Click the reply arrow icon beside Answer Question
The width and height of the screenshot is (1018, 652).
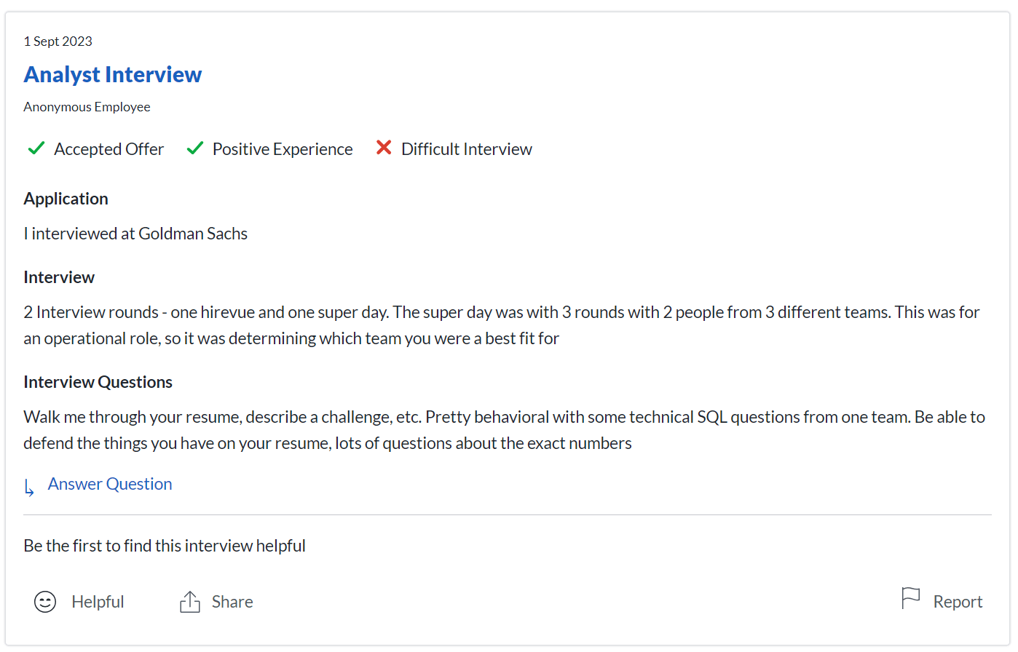29,488
